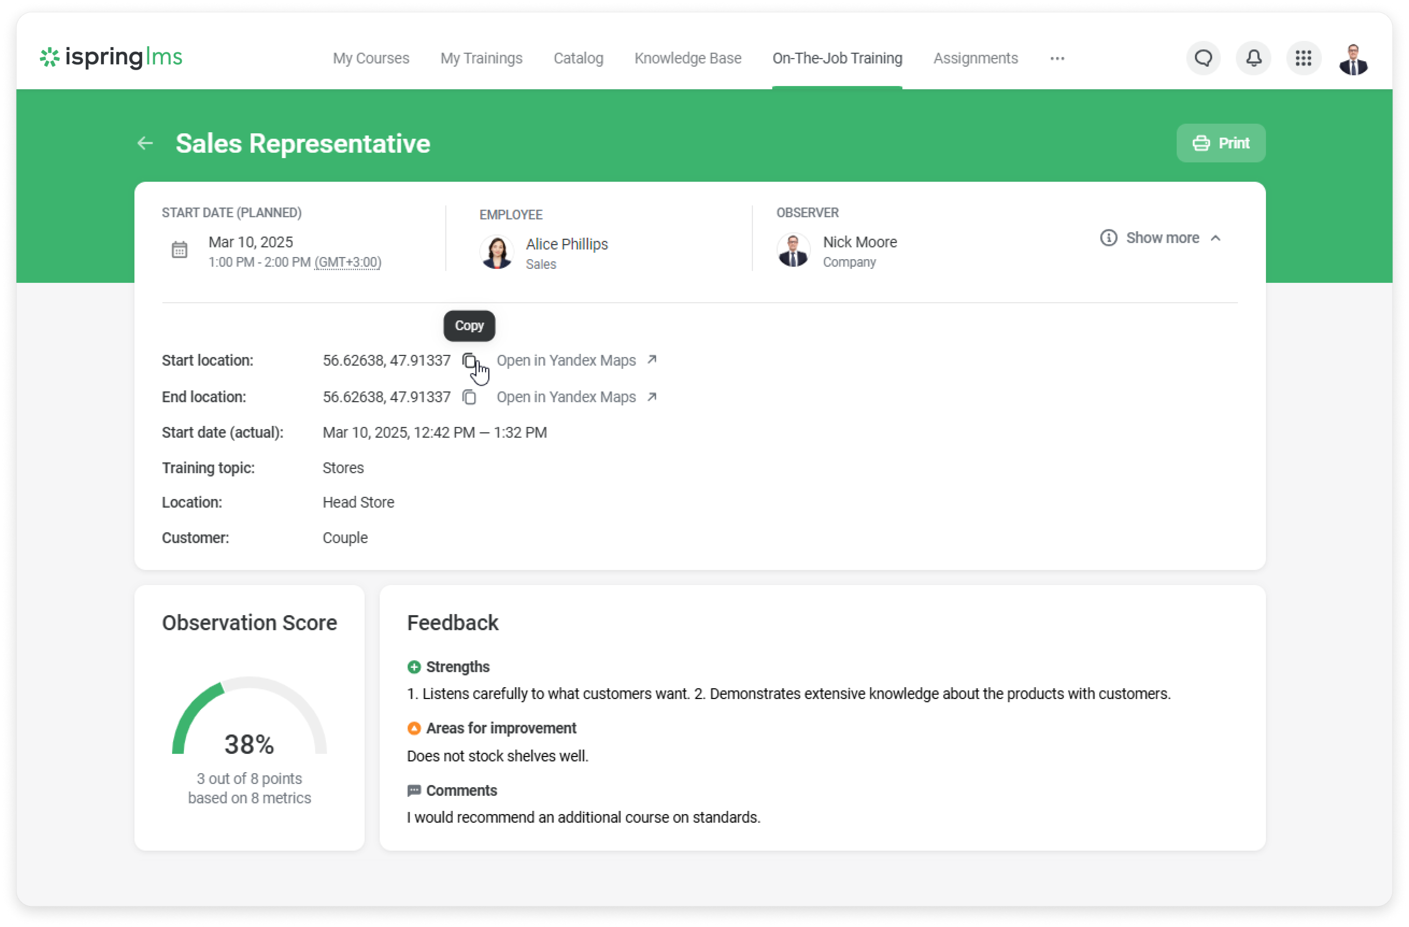Go to the Knowledge Base tab
This screenshot has height=927, width=1409.
point(687,58)
